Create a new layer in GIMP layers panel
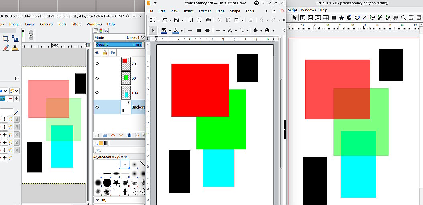423x205 pixels. coord(97,135)
